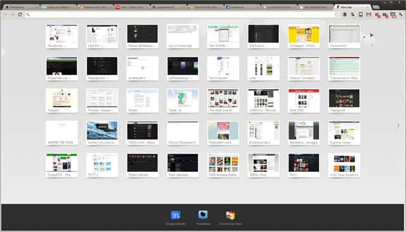Open the Chrome Web Store app icon
This screenshot has width=406, height=232.
pos(230,215)
